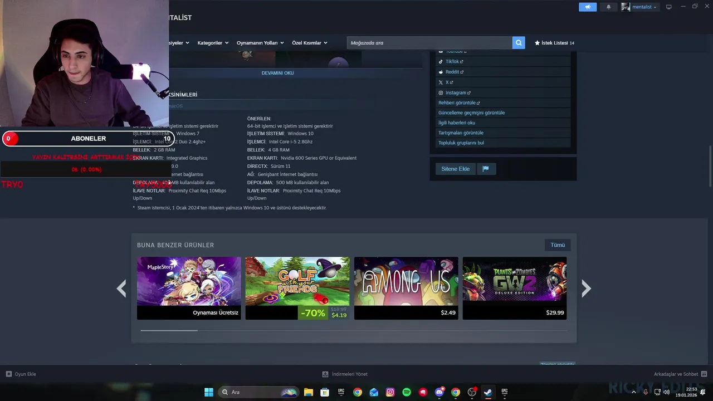Open Arkadaşlar ve Sohbet panel

click(680, 374)
